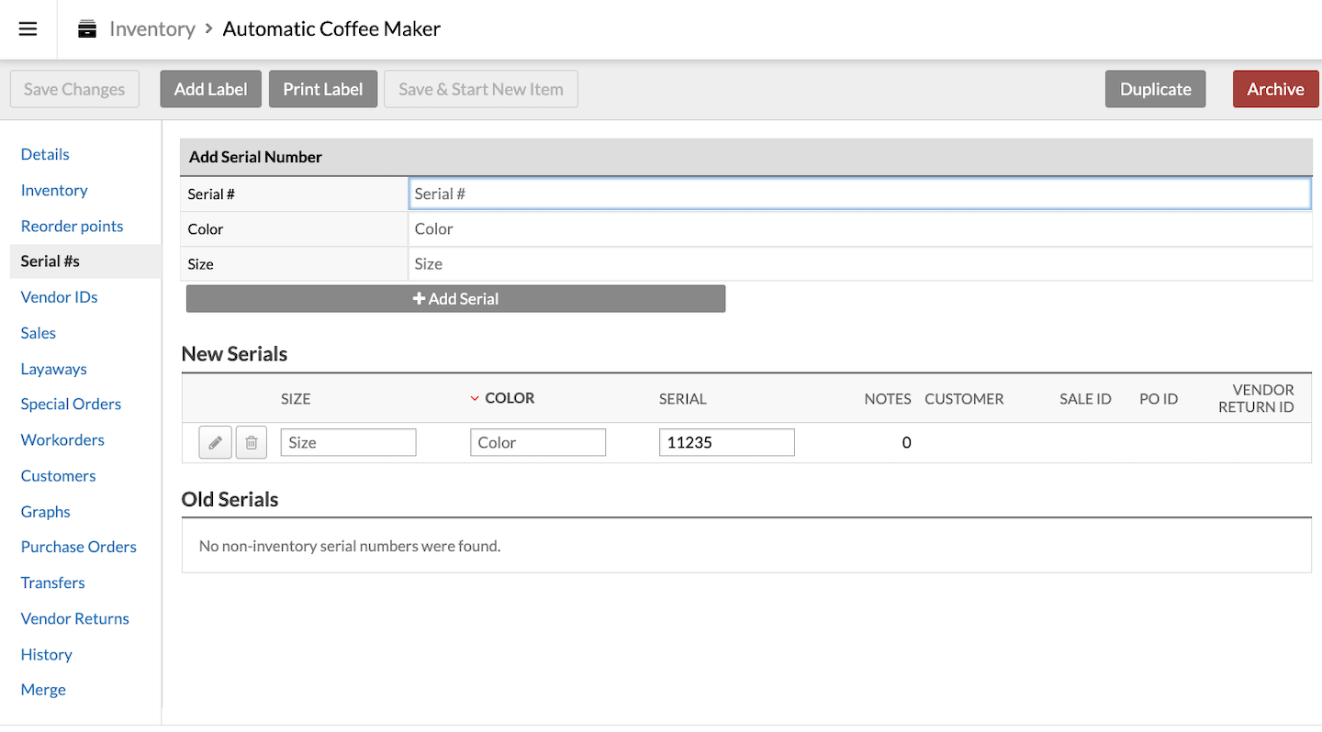Click the Print Label button

[x=322, y=89]
